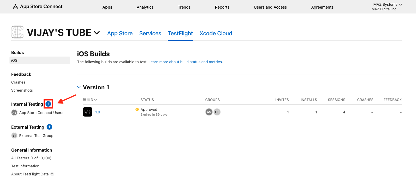Click the Vijay's Tube app placeholder icon
The height and width of the screenshot is (182, 416).
coord(17,32)
